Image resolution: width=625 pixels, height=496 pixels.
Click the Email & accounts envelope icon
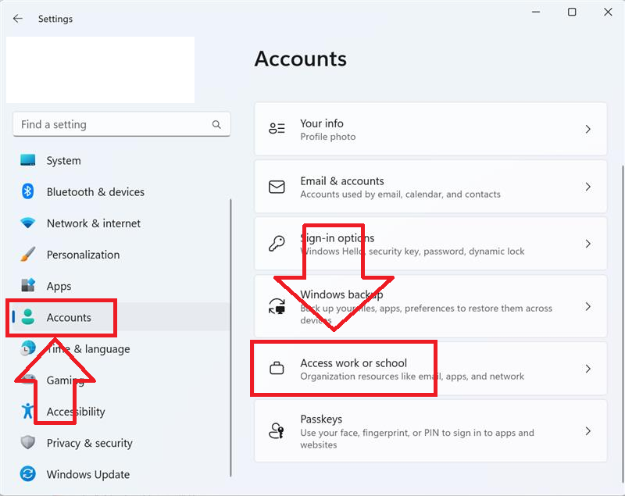(277, 186)
